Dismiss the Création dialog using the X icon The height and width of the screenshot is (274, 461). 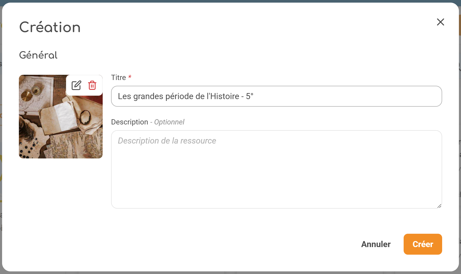coord(441,22)
